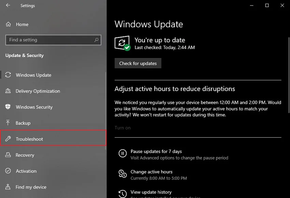290x198 pixels.
Task: Click the back arrow in Settings
Action: 8,5
